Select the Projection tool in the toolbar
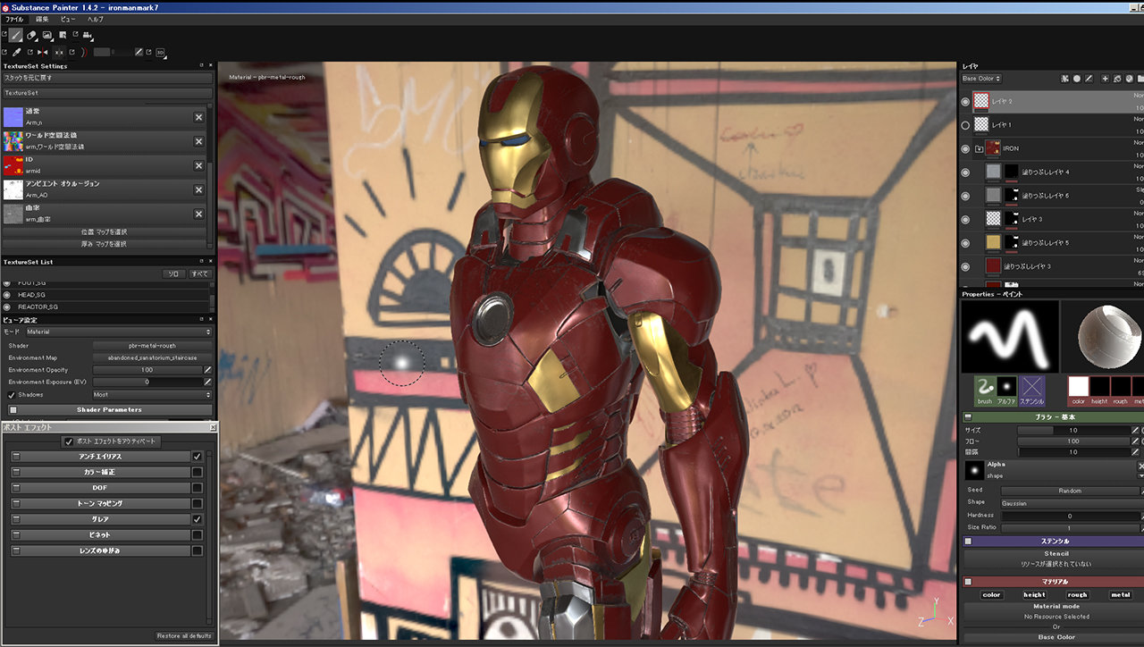The image size is (1144, 647). pyautogui.click(x=47, y=35)
